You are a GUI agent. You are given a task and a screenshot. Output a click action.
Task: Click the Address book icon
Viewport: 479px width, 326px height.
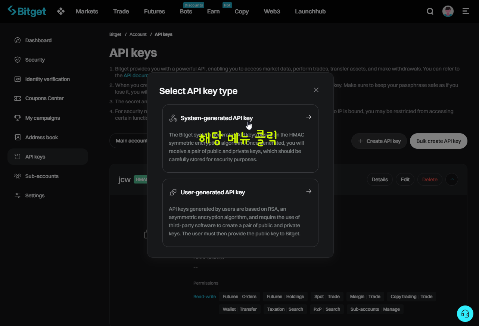[x=18, y=137]
